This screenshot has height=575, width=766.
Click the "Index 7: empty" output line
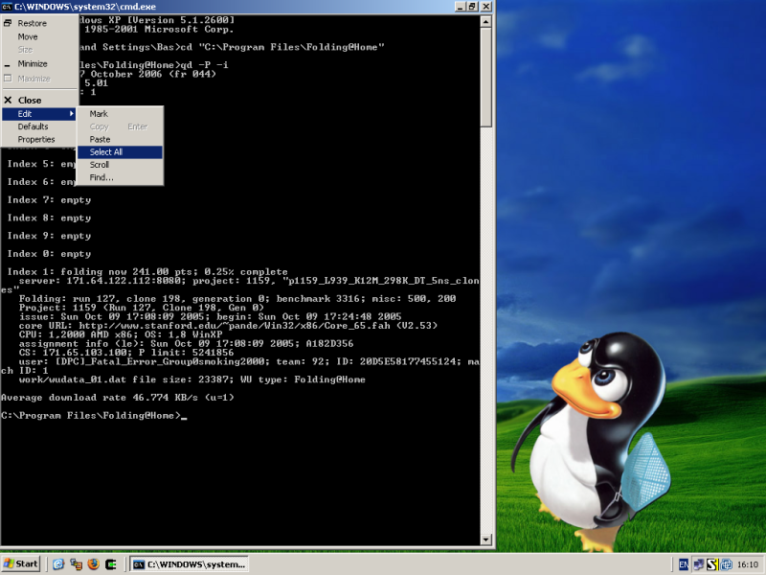pos(49,200)
